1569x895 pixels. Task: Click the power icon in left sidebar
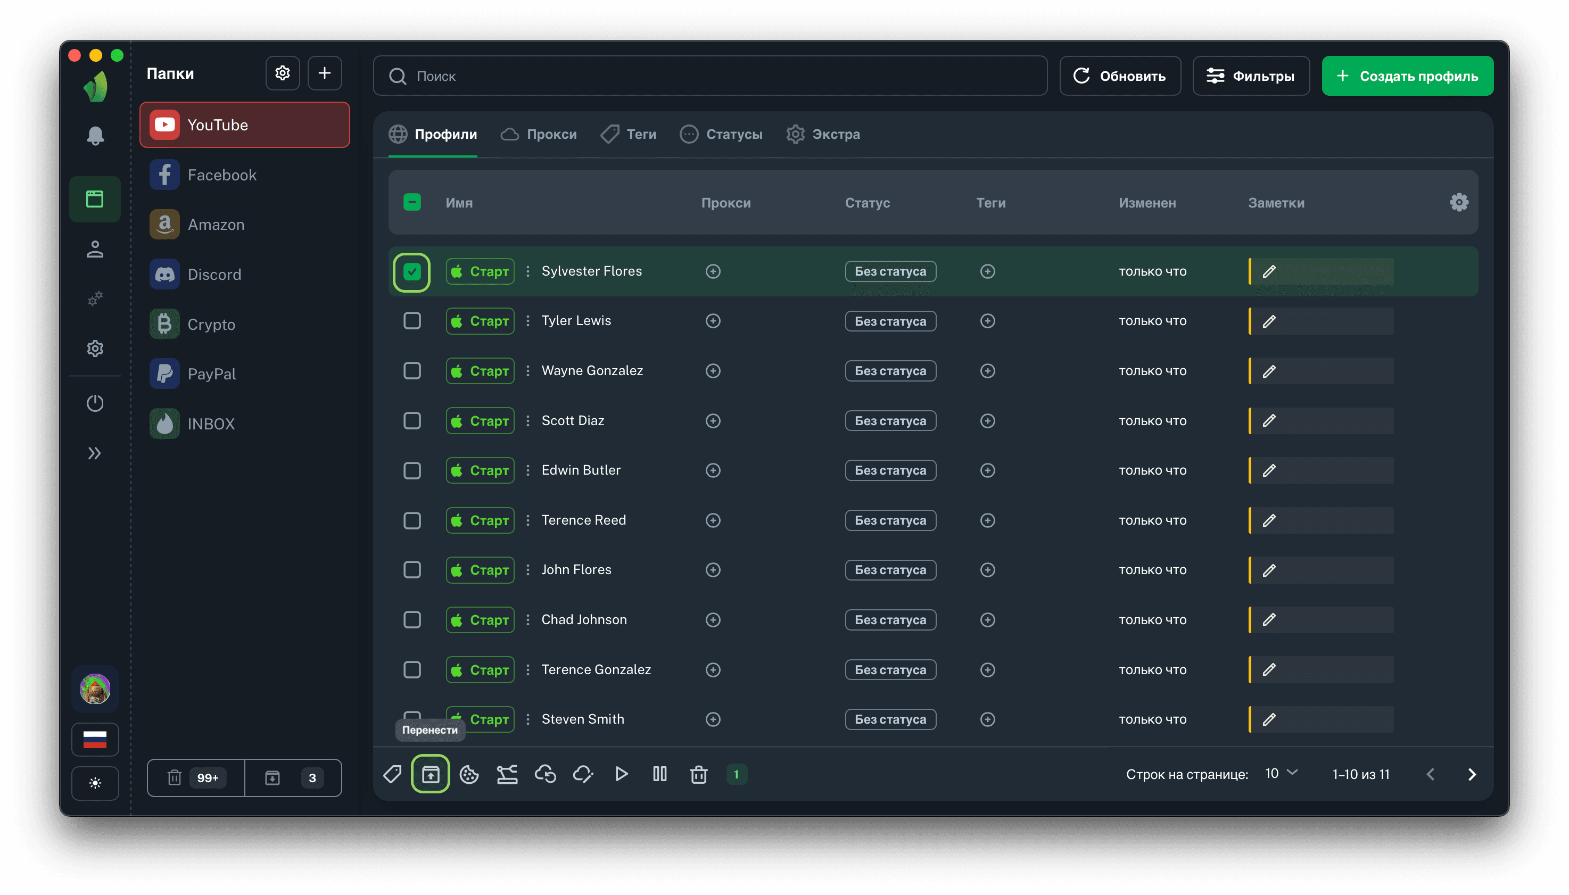(x=95, y=403)
